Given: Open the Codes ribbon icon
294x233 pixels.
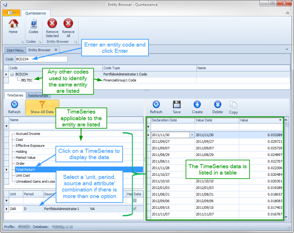Looking at the screenshot, I should 33,27.
